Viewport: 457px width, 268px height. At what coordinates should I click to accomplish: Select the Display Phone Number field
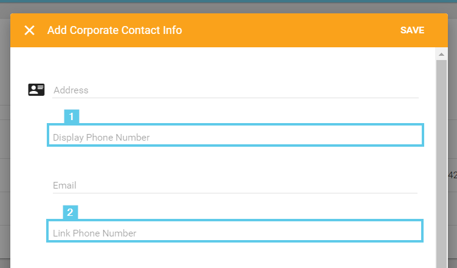235,137
